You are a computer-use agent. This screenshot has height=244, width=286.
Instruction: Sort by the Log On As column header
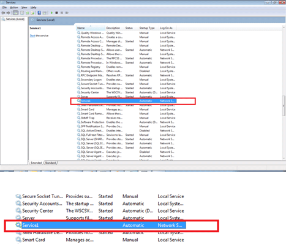167,28
